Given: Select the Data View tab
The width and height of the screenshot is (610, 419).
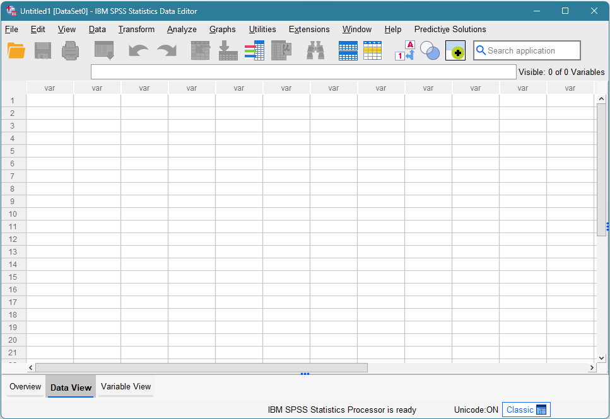Looking at the screenshot, I should (71, 387).
